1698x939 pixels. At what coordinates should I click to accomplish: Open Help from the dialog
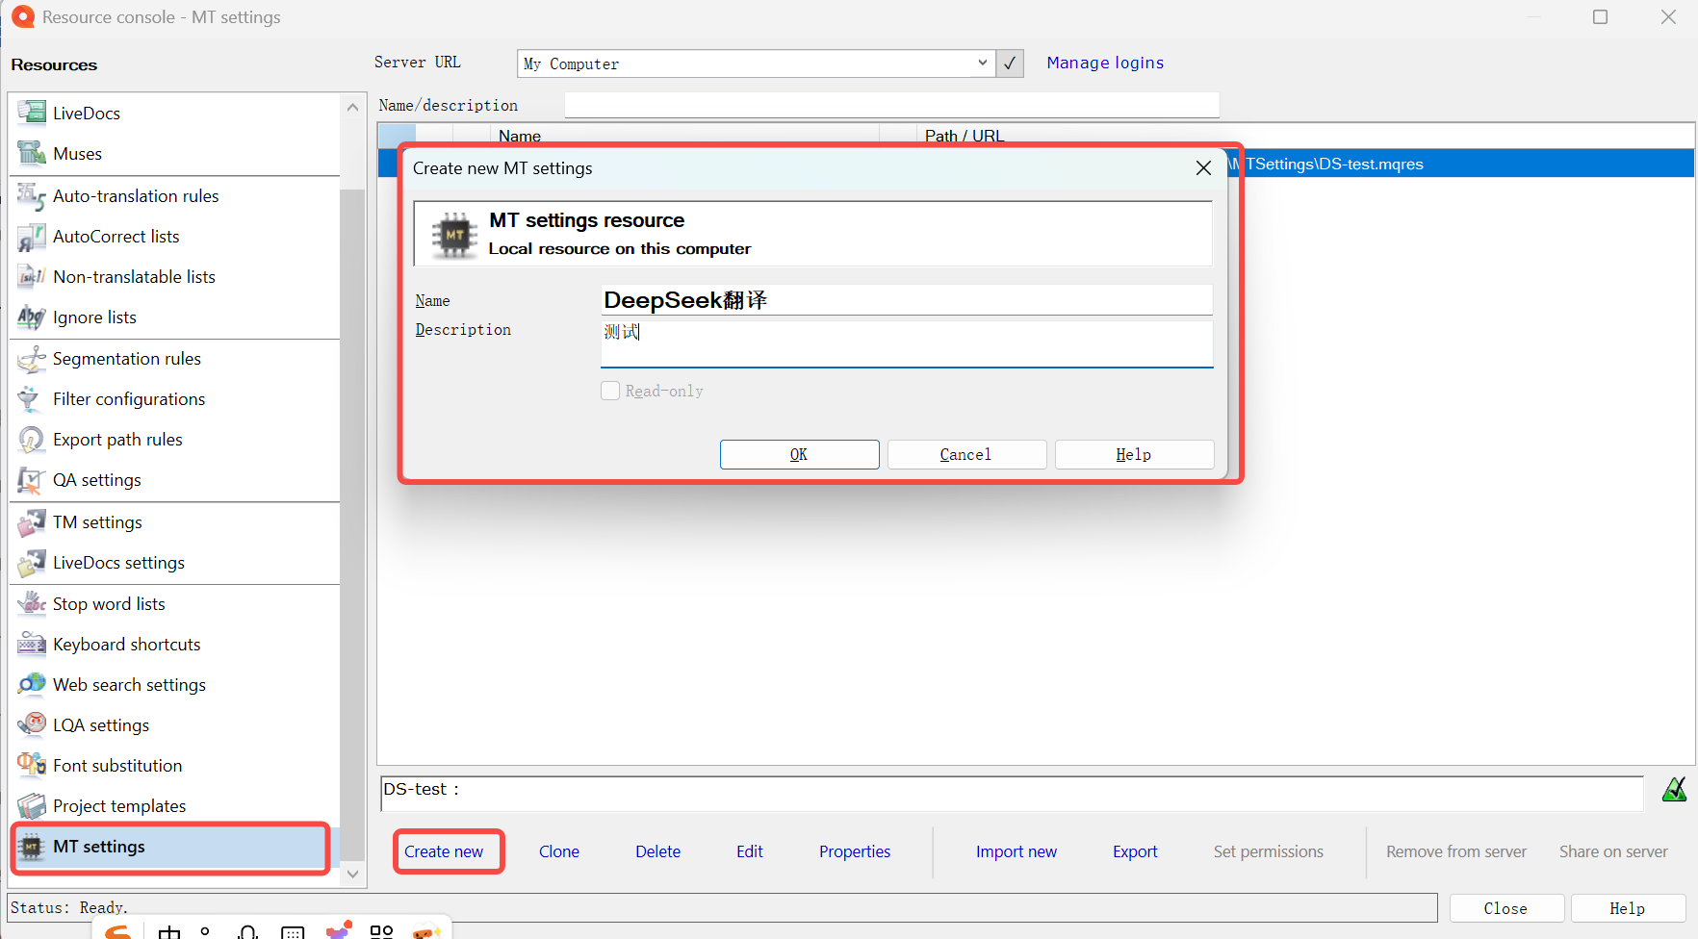1134,454
